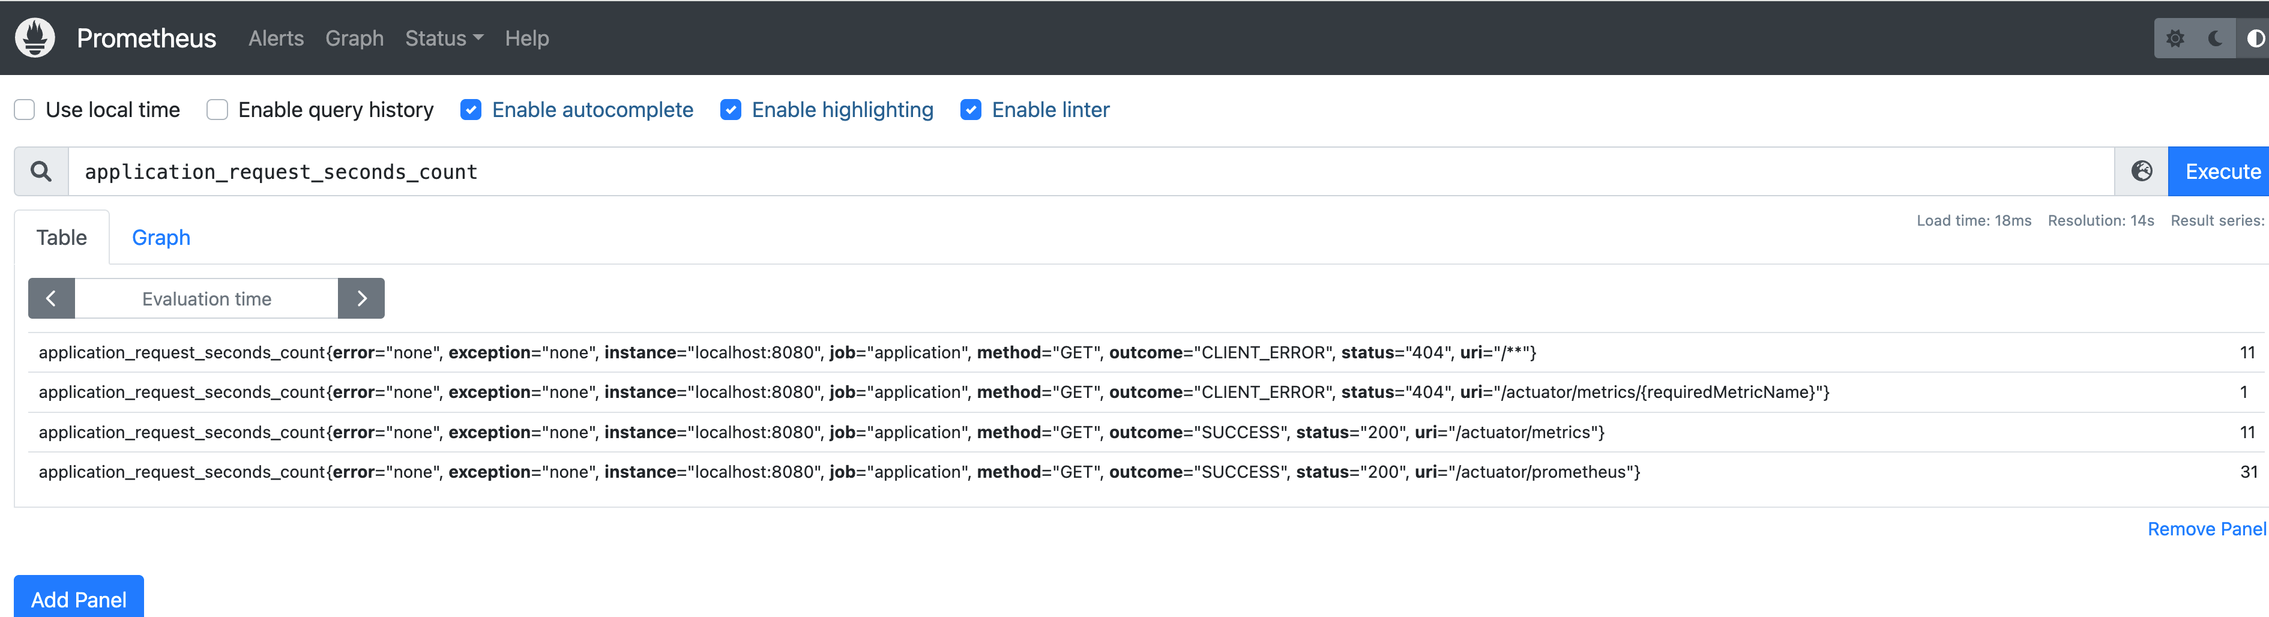Viewport: 2269px width, 617px height.
Task: Open the Help page
Action: (x=527, y=39)
